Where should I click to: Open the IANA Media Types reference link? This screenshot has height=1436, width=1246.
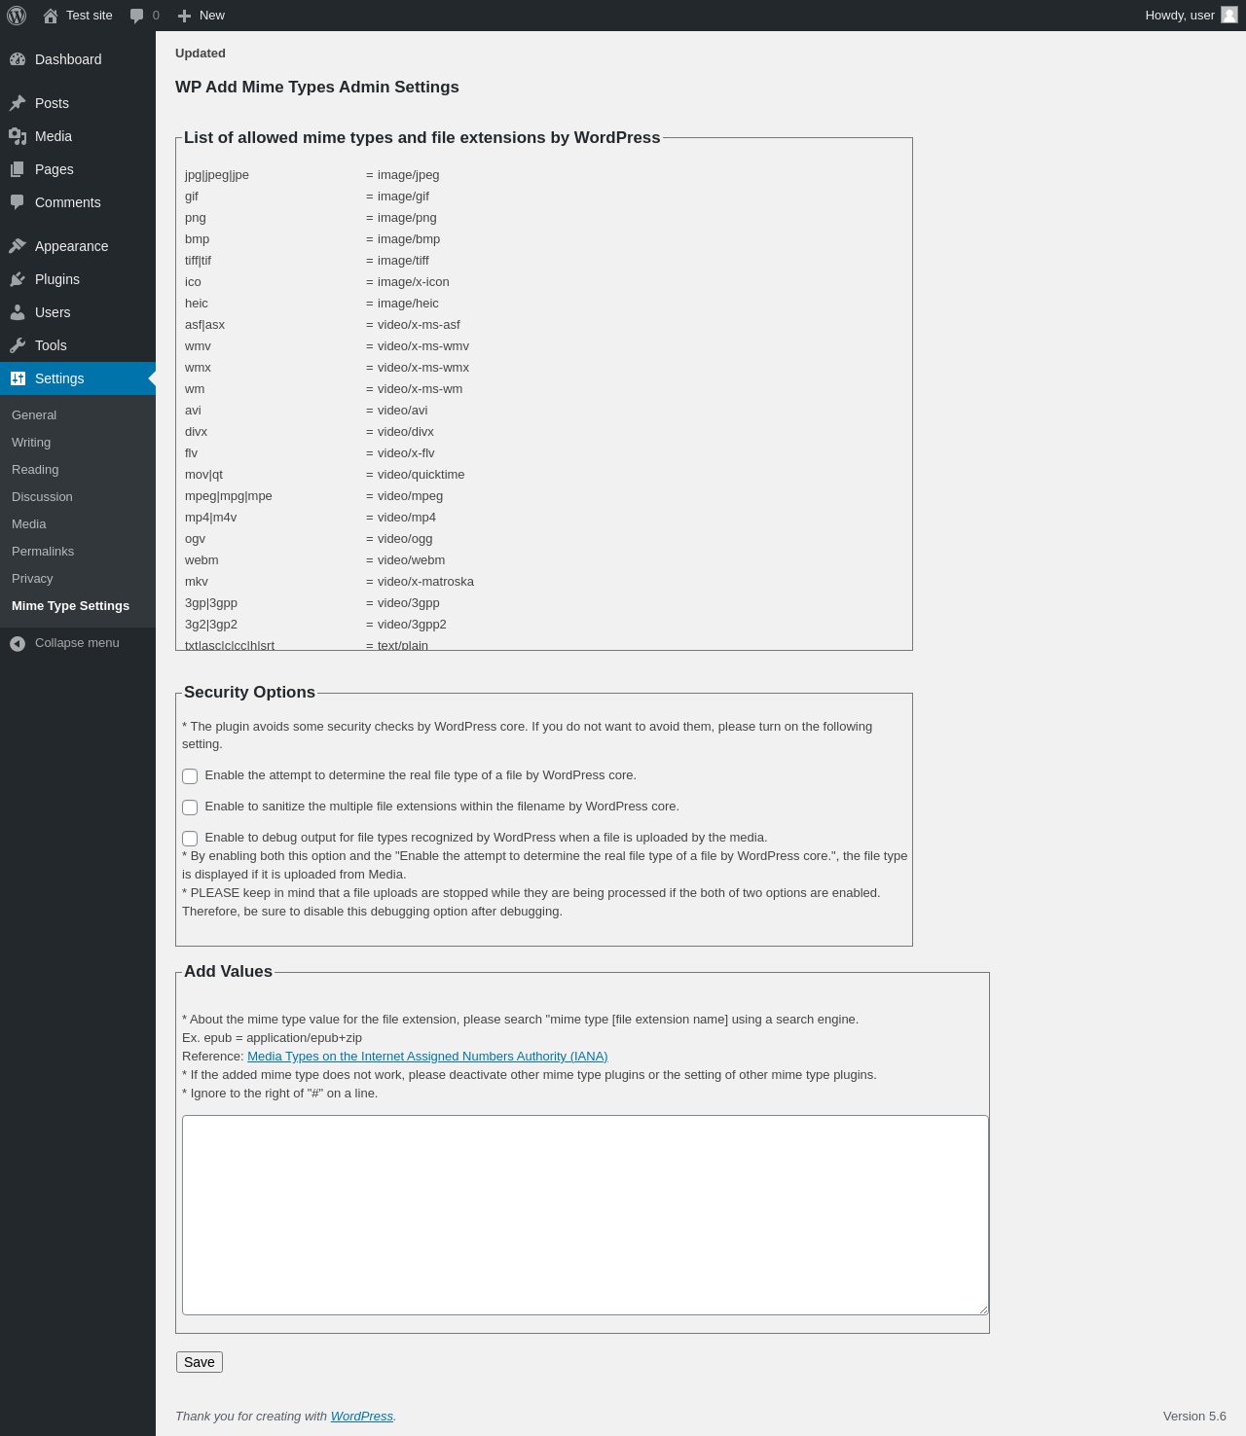(x=427, y=1057)
